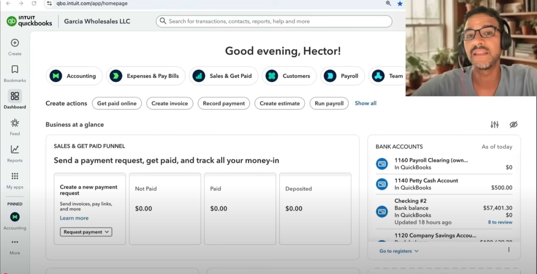Click the Create invoice button
The height and width of the screenshot is (274, 537).
(x=170, y=103)
